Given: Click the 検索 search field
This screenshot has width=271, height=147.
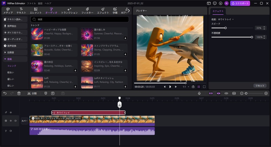Looking at the screenshot, I should [x=80, y=20].
